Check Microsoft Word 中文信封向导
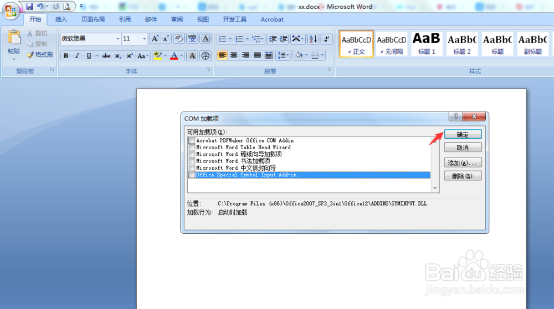This screenshot has width=554, height=309. coord(192,168)
